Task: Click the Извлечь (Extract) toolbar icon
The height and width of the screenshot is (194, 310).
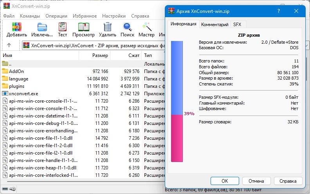Action: pyautogui.click(x=42, y=27)
